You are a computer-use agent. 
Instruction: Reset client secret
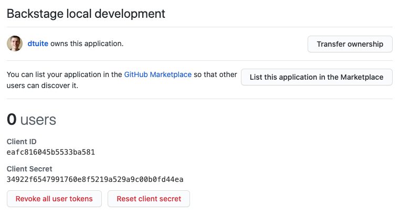pos(149,199)
